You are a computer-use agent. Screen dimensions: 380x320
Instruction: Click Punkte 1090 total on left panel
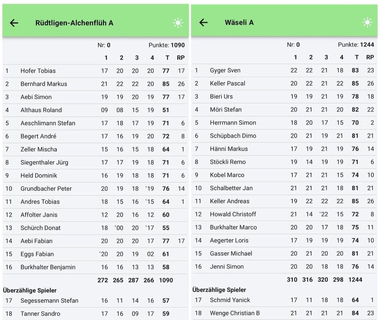[x=166, y=45]
